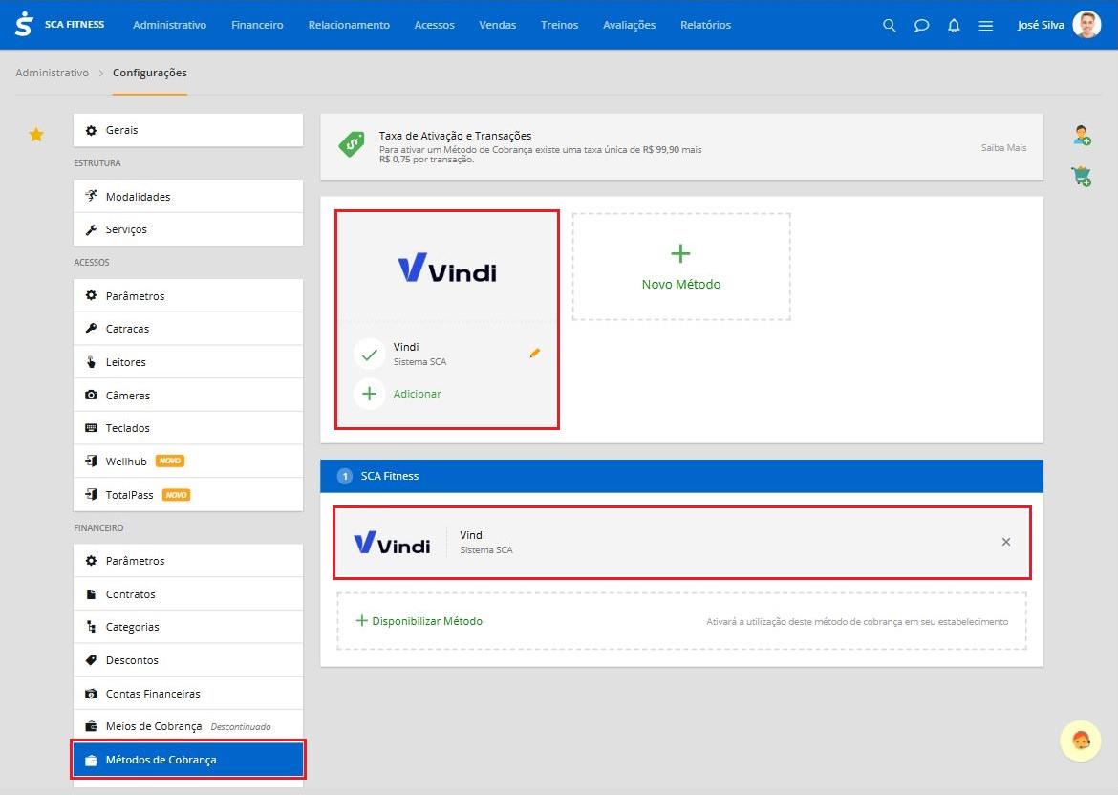Open Parâmetros under Acessos
This screenshot has width=1118, height=795.
(x=188, y=295)
